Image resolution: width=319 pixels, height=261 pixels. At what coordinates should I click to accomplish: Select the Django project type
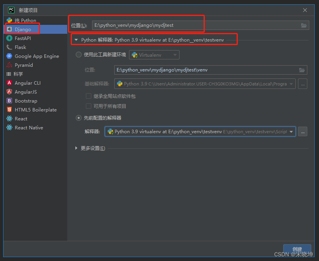click(x=35, y=29)
